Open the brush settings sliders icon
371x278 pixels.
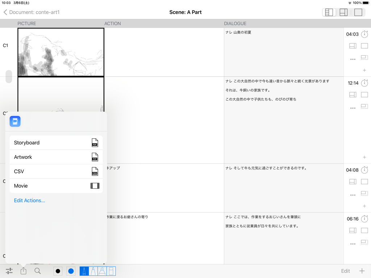[x=9, y=271]
